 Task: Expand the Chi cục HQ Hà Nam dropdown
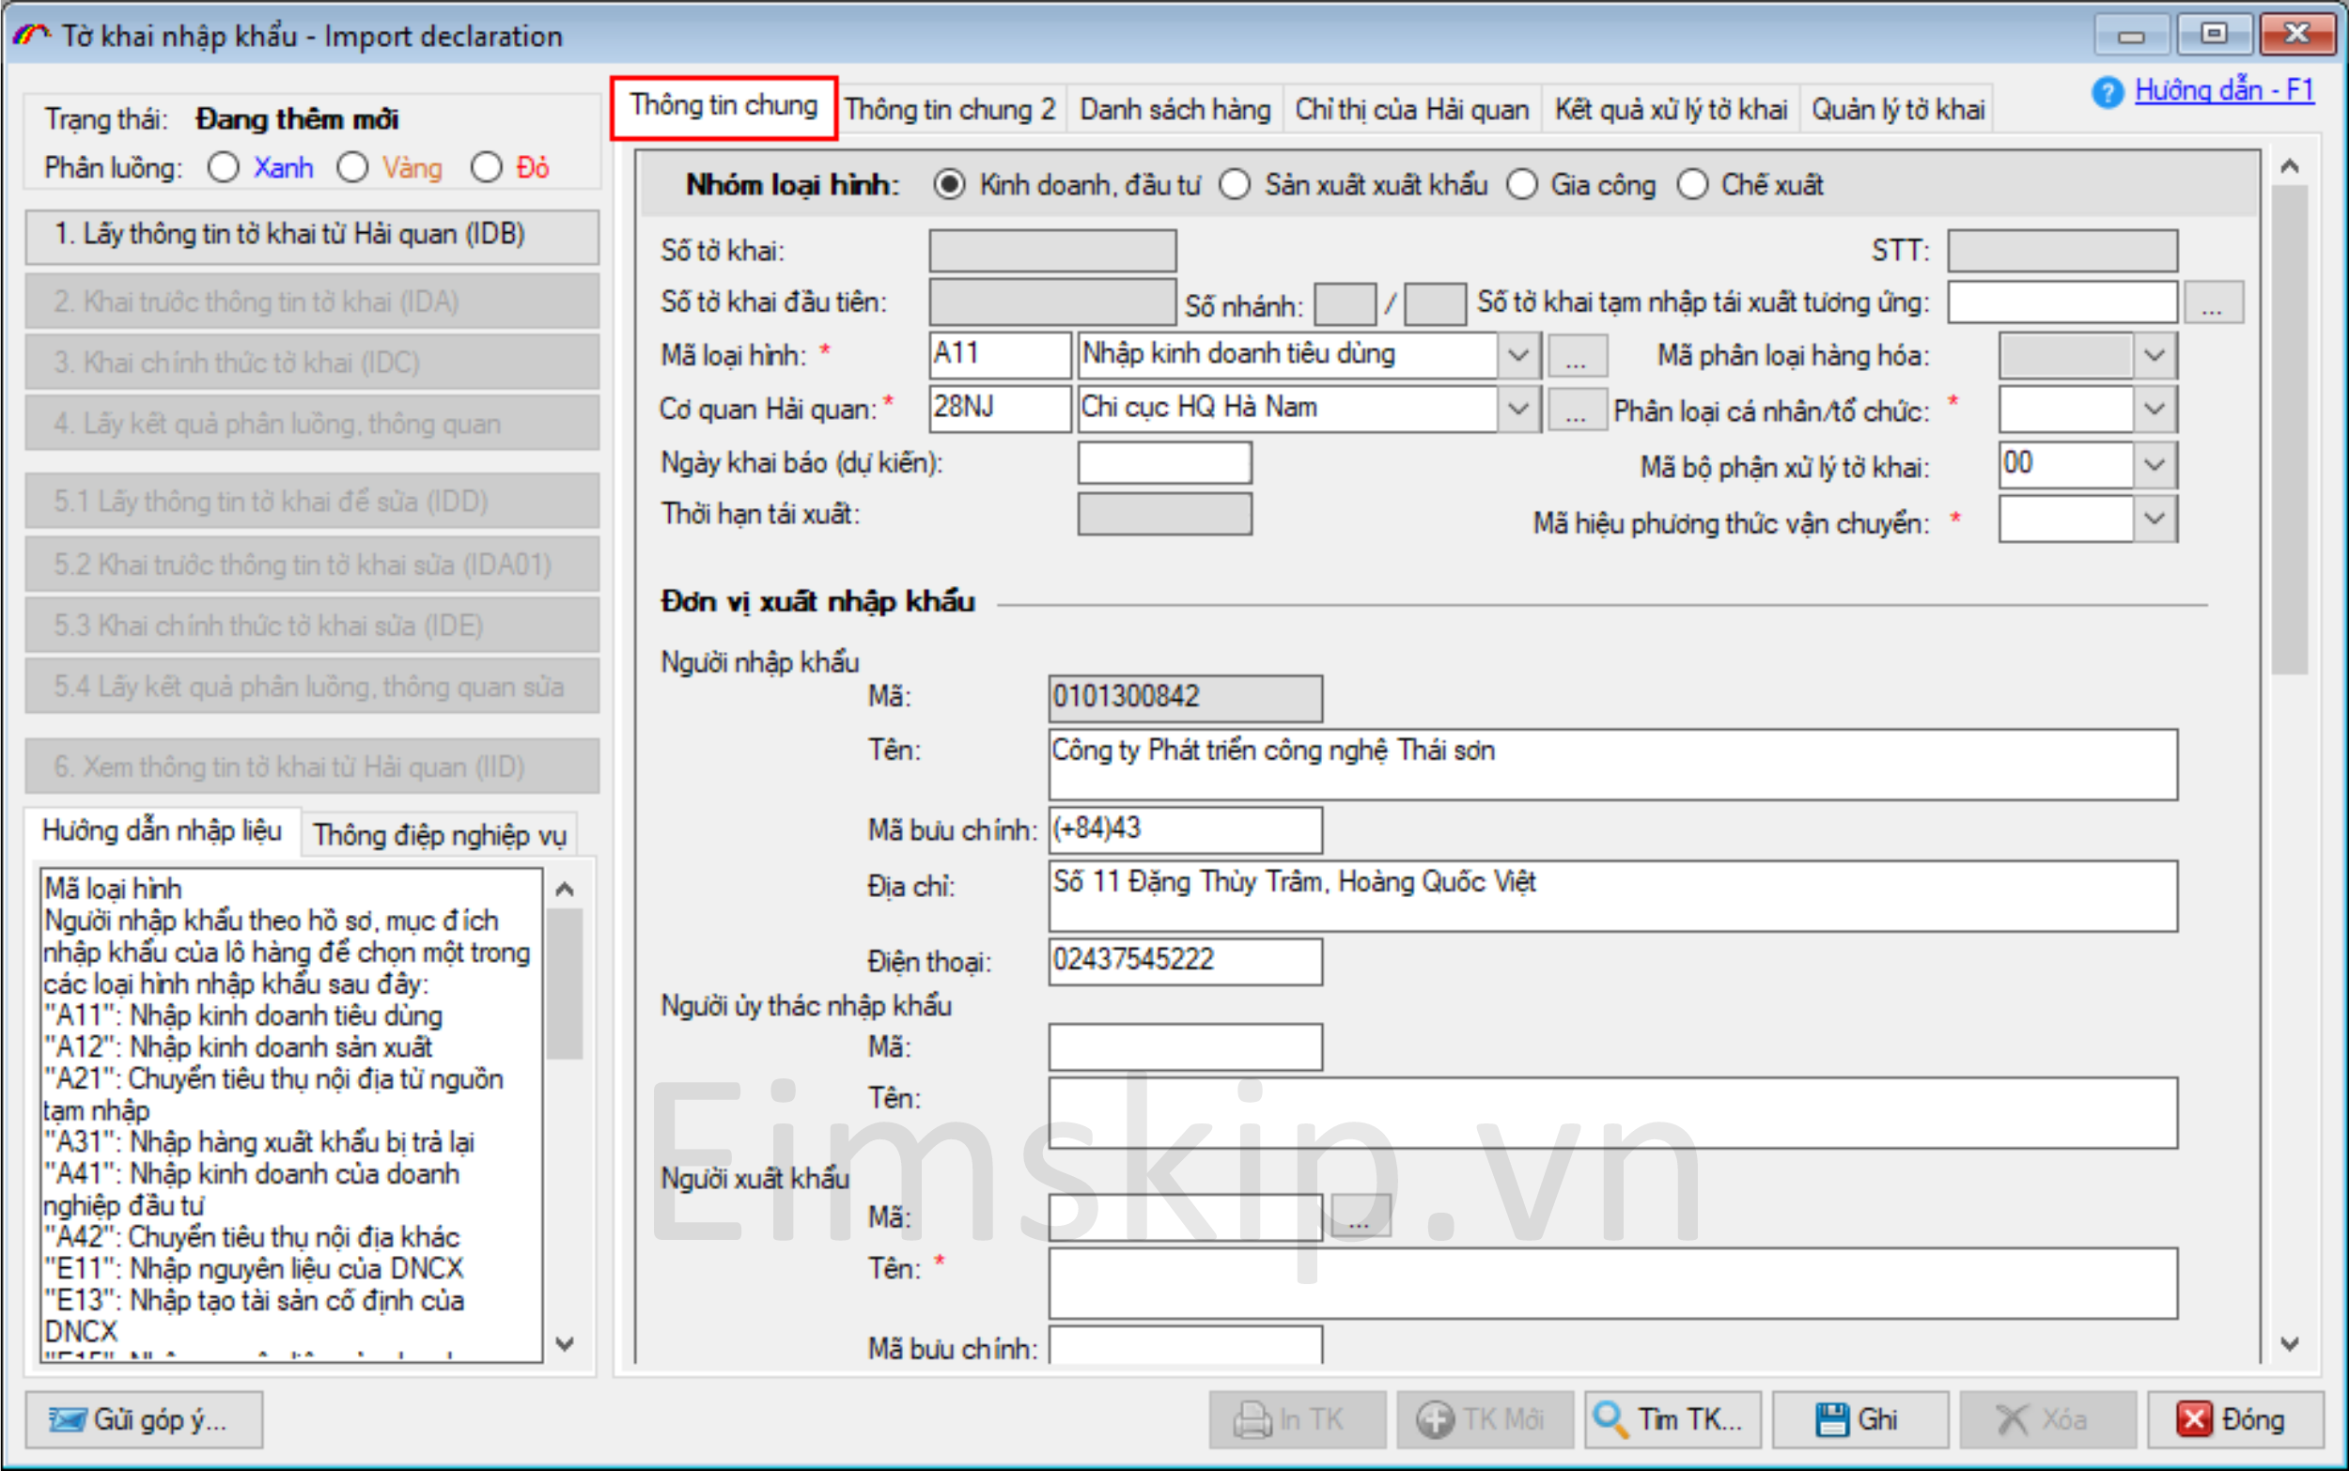pos(1518,409)
